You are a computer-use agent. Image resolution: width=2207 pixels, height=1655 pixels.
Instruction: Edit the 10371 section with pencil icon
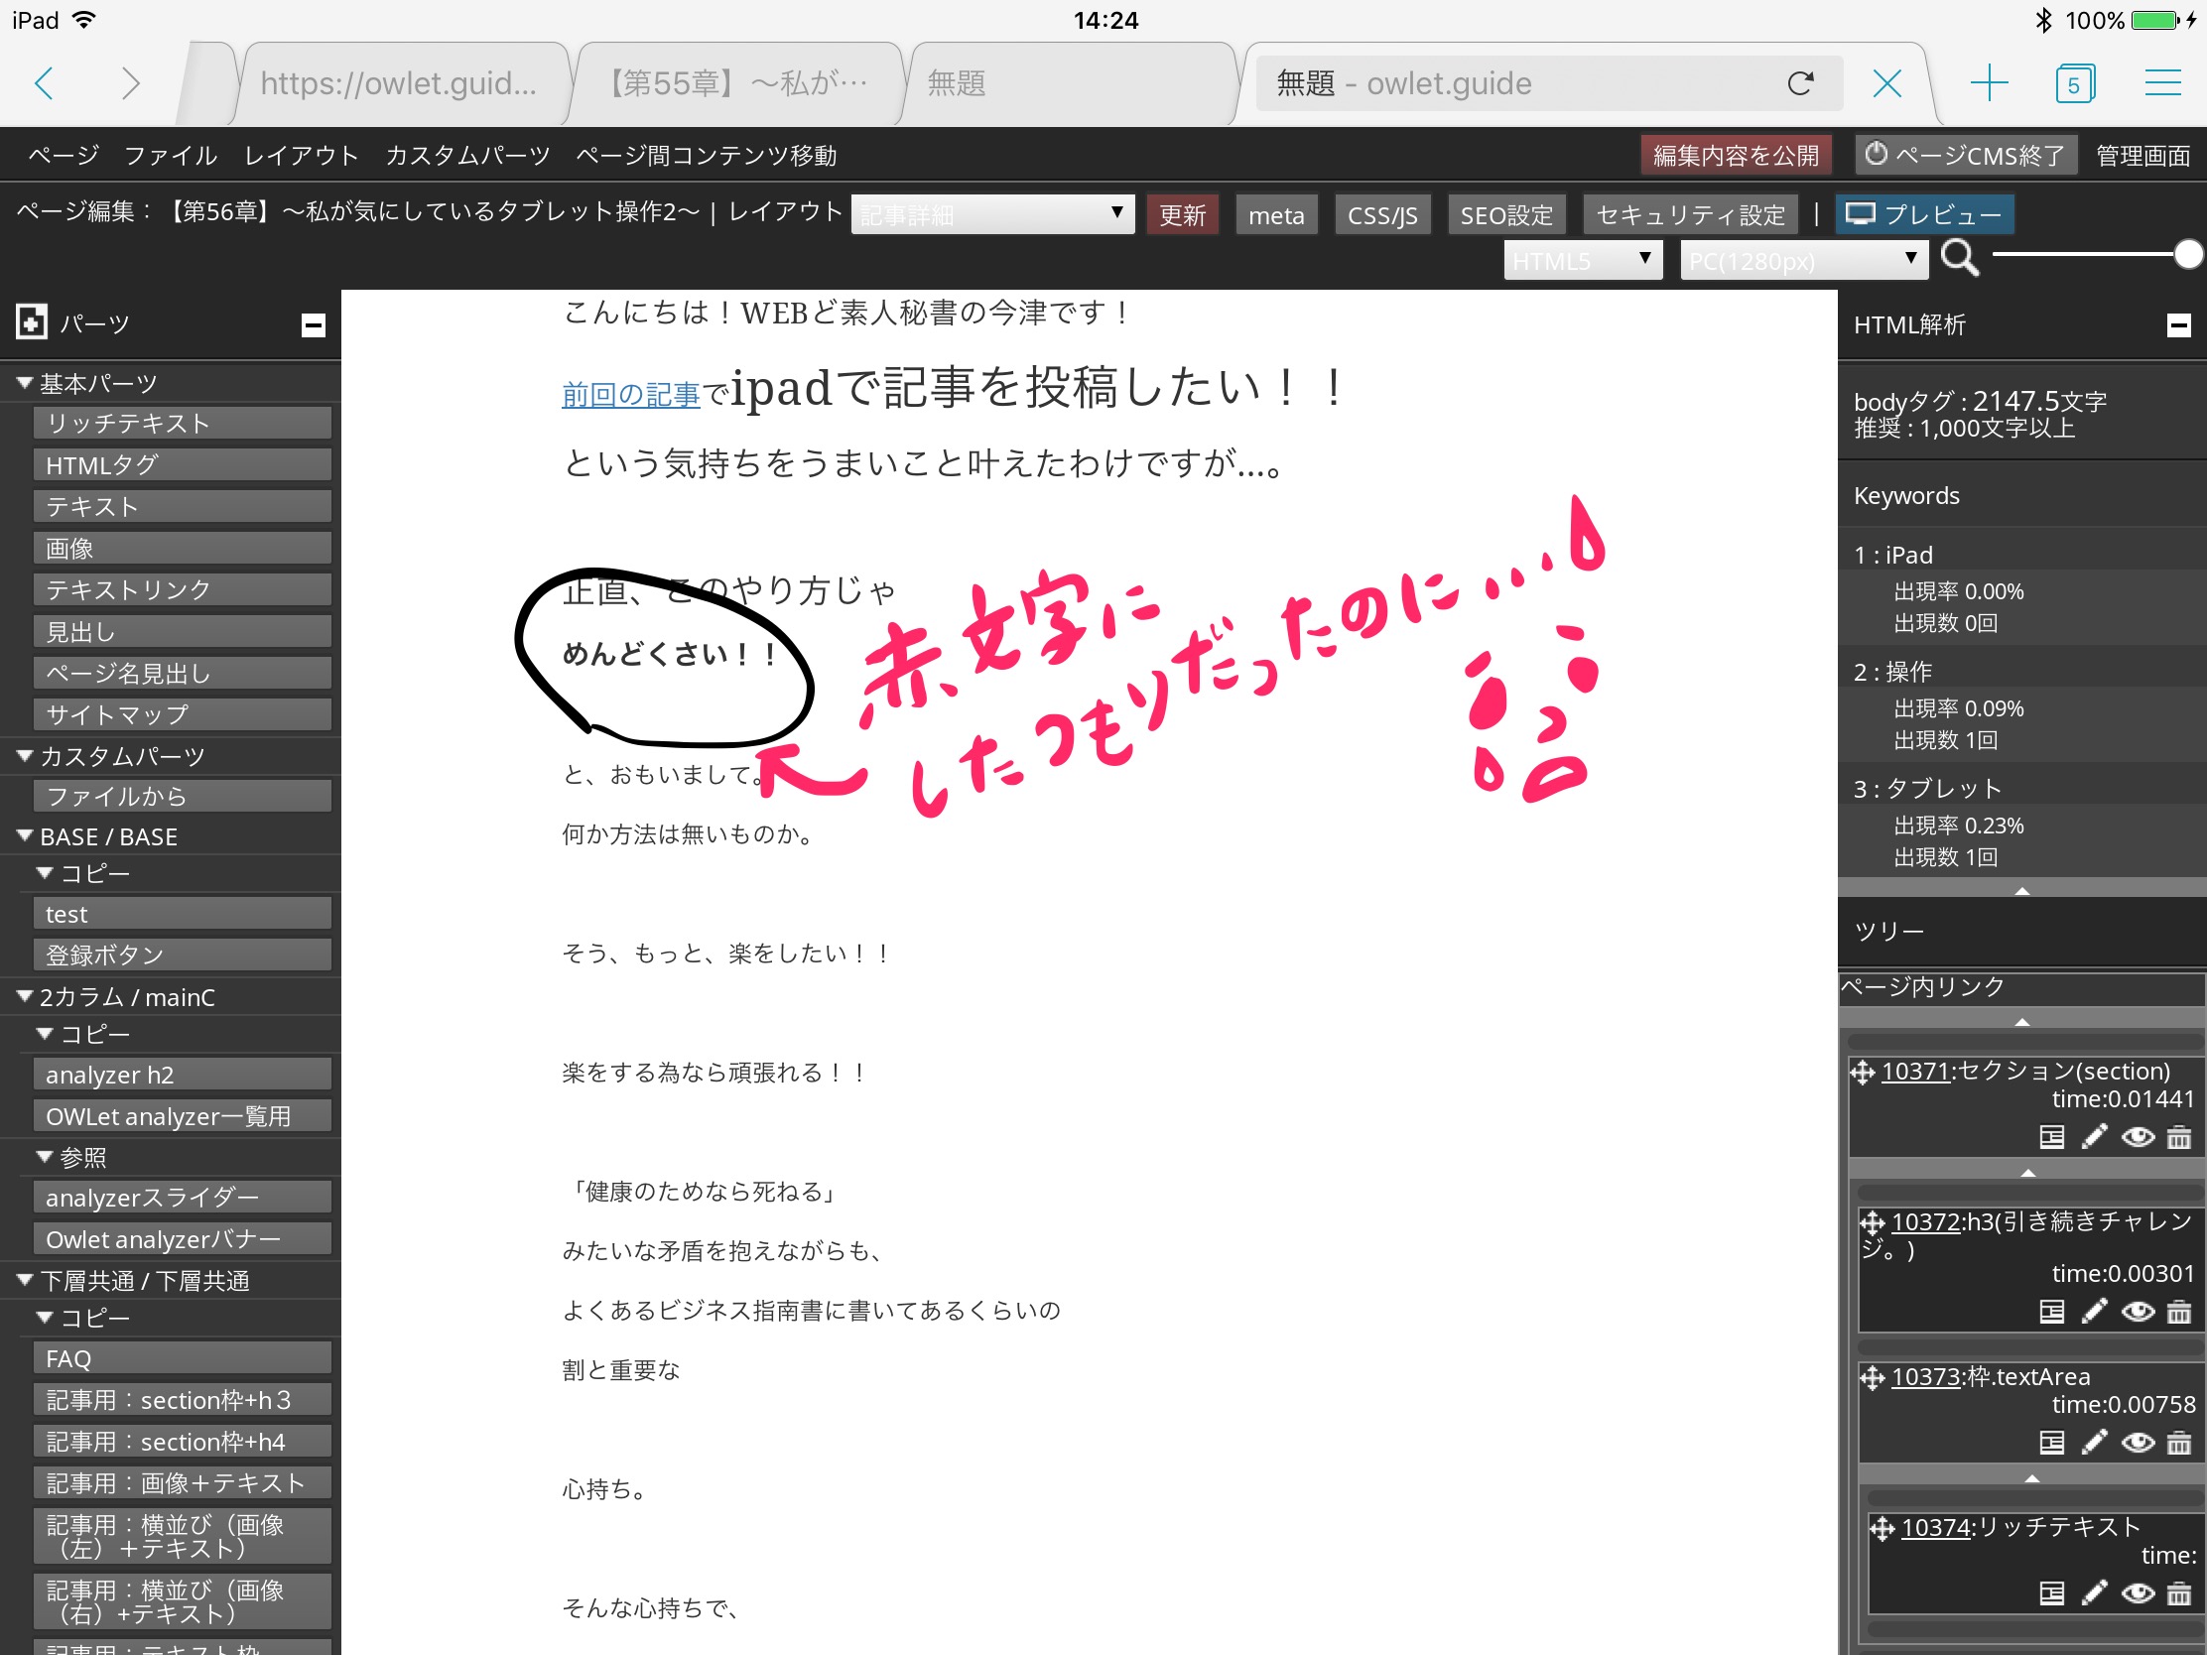click(2094, 1137)
